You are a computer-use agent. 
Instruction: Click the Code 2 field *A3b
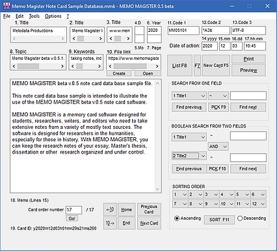pyautogui.click(x=216, y=31)
